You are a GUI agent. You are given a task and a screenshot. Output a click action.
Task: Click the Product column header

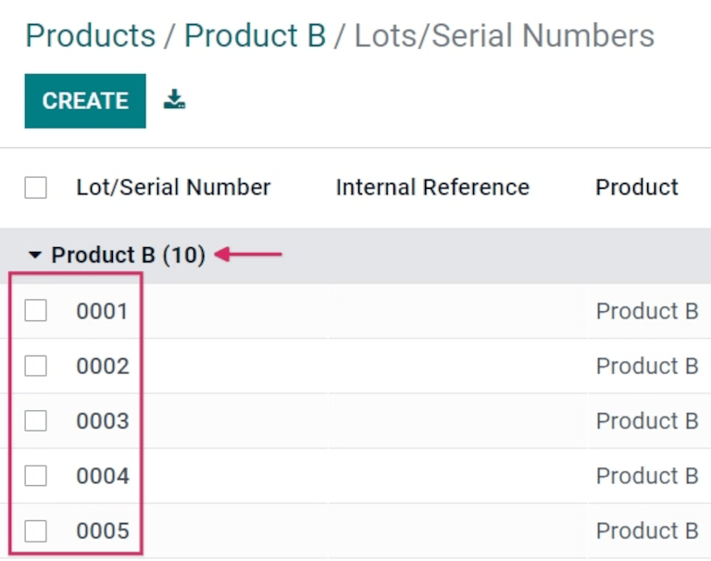click(637, 187)
